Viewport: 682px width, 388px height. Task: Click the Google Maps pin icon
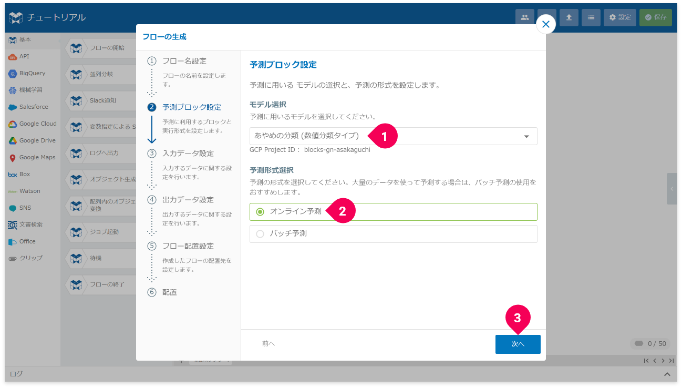(x=13, y=158)
